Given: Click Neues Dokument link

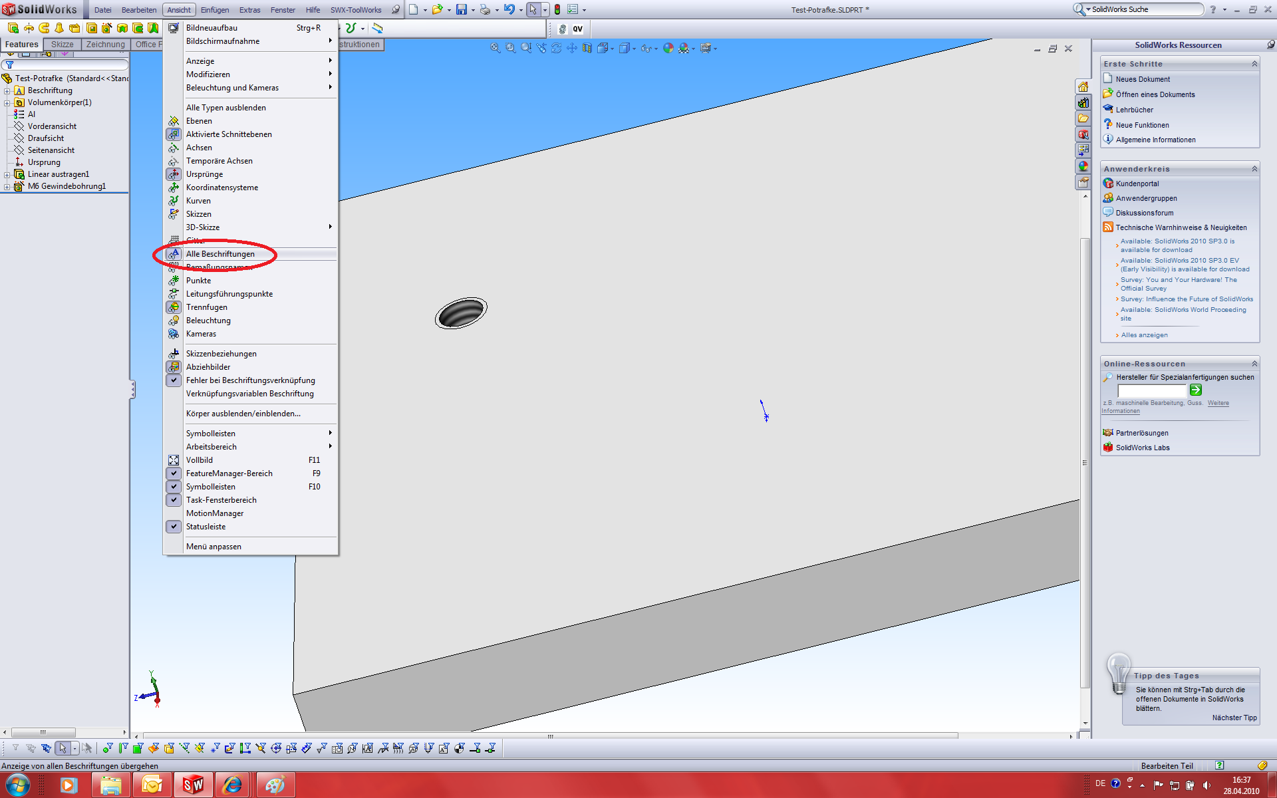Looking at the screenshot, I should 1143,79.
